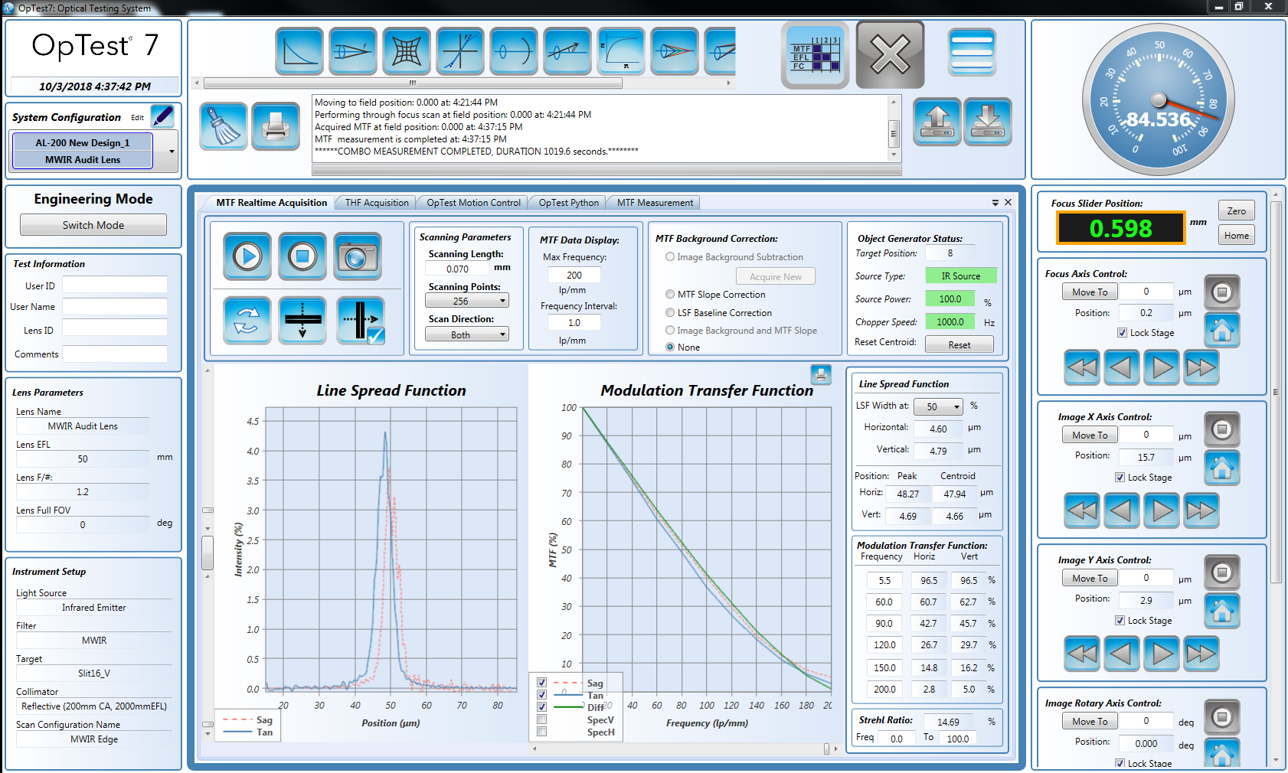Print results using the printer icon
This screenshot has width=1288, height=773.
pos(276,126)
